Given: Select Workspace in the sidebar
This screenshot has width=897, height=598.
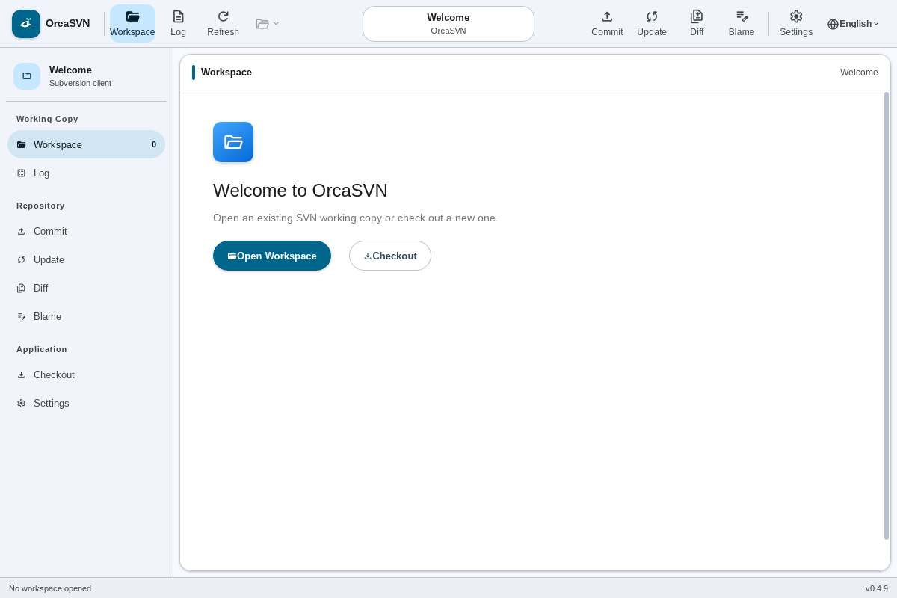Looking at the screenshot, I should (86, 144).
